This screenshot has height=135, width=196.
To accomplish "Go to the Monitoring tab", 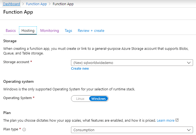I will 50,30.
